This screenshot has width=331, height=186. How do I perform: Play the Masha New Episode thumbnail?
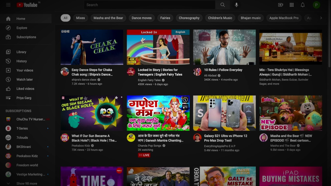pyautogui.click(x=291, y=113)
